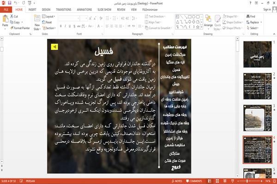Toggle left-to-right text direction

point(129,26)
